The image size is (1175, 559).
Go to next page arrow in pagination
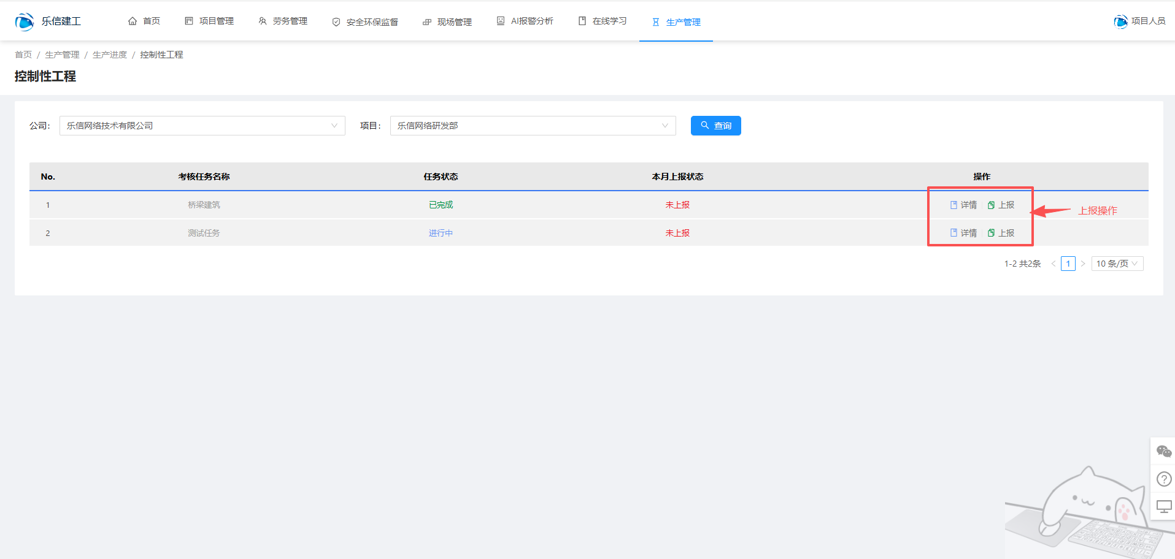tap(1083, 264)
